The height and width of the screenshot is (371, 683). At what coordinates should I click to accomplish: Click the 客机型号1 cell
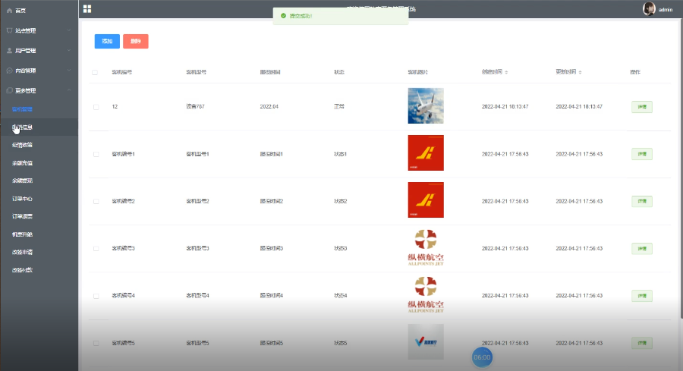point(198,154)
